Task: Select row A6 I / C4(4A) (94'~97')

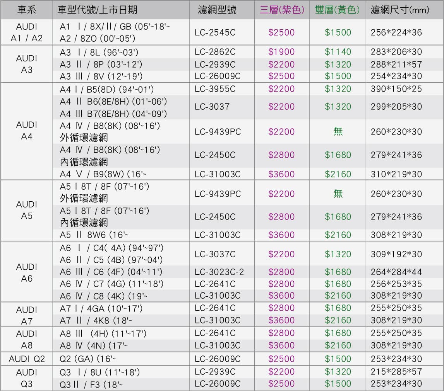Action: [111, 248]
